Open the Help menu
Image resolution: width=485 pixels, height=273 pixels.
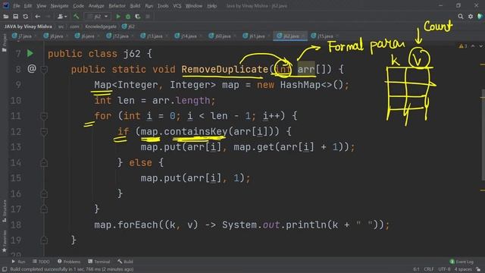(x=212, y=6)
